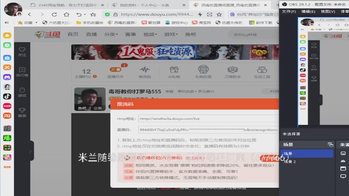Open the TikTok icon in browser sidebar

pyautogui.click(x=7, y=96)
